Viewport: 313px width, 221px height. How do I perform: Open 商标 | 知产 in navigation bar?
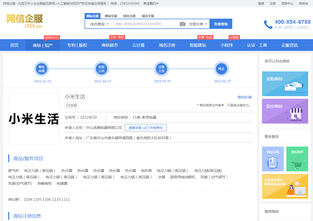pyautogui.click(x=43, y=45)
